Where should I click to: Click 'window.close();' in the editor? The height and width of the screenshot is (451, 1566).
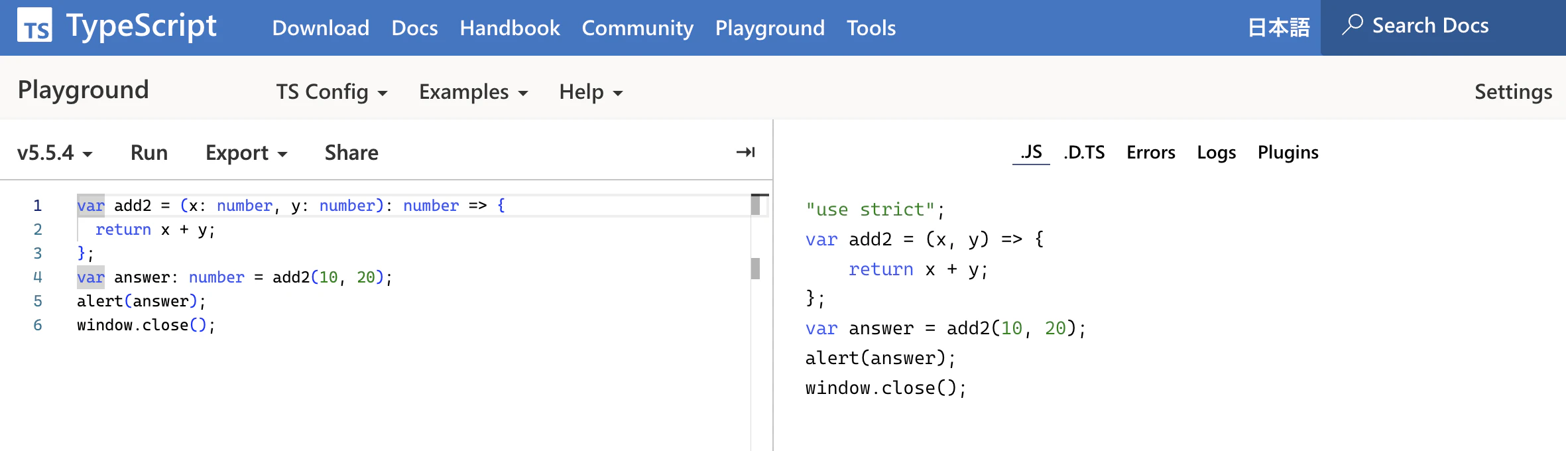146,325
